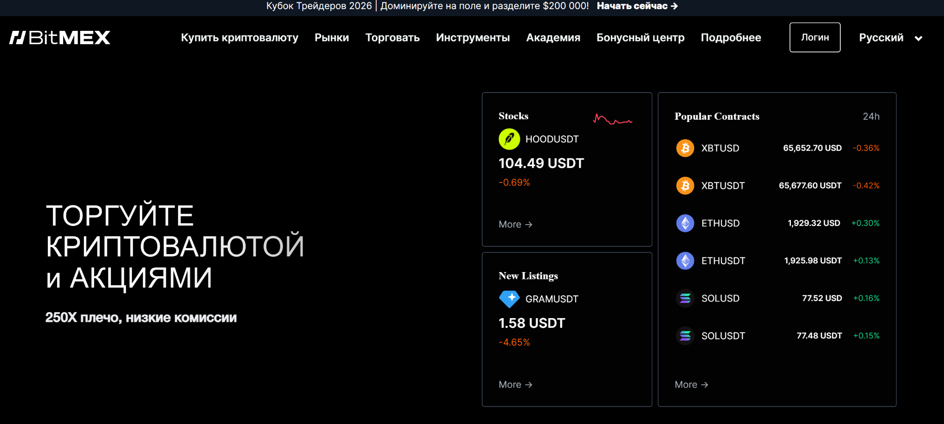Click the Ethereum icon next to ETHUSDT
Screen dimensions: 944x424
click(x=685, y=261)
